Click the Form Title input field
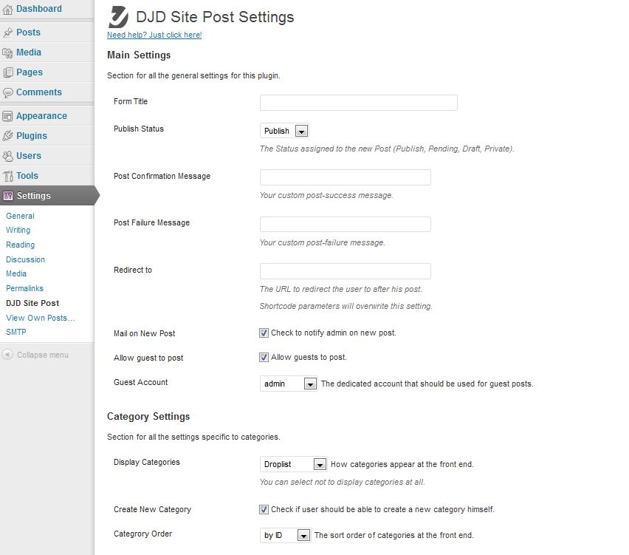The image size is (629, 555). pos(359,103)
